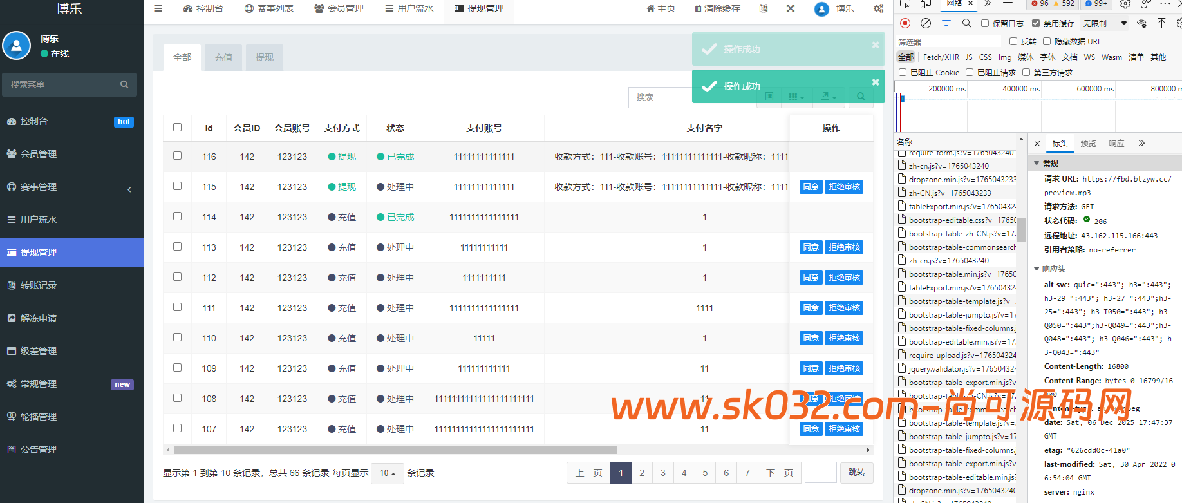Toggle DevTools device emulation icon

(926, 4)
